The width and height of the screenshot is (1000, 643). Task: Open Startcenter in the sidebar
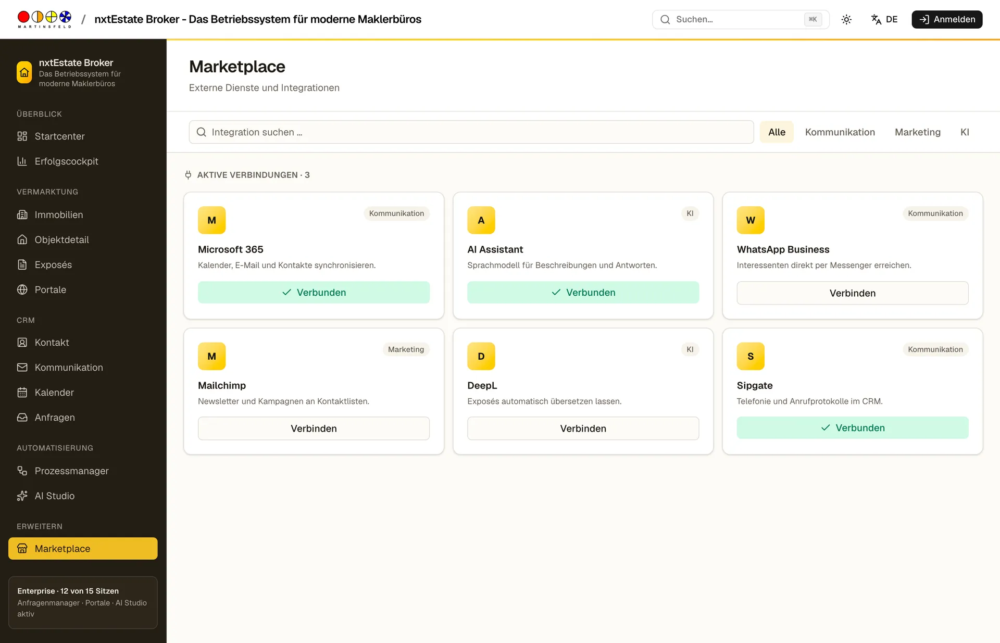tap(83, 136)
